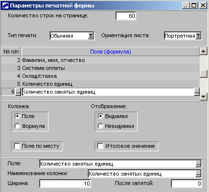Select row Фамилия, имя, отчество
Viewport: 209px width, 192px height.
110,60
